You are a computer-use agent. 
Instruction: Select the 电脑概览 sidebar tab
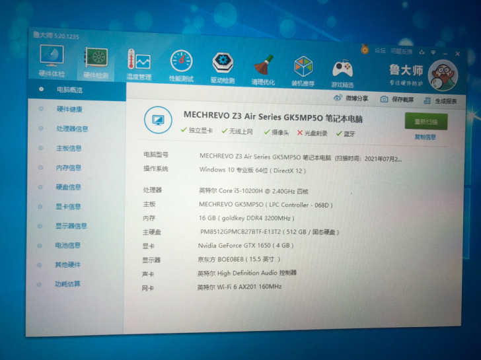pyautogui.click(x=77, y=90)
